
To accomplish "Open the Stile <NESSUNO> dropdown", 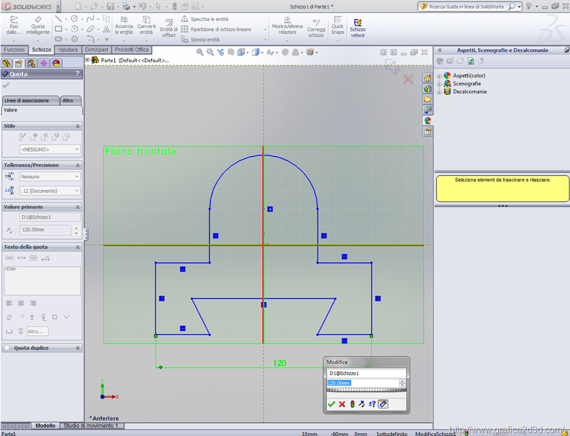I will 49,149.
